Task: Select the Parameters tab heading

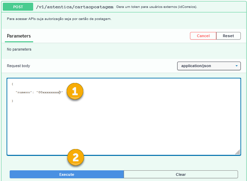Action: (x=19, y=36)
